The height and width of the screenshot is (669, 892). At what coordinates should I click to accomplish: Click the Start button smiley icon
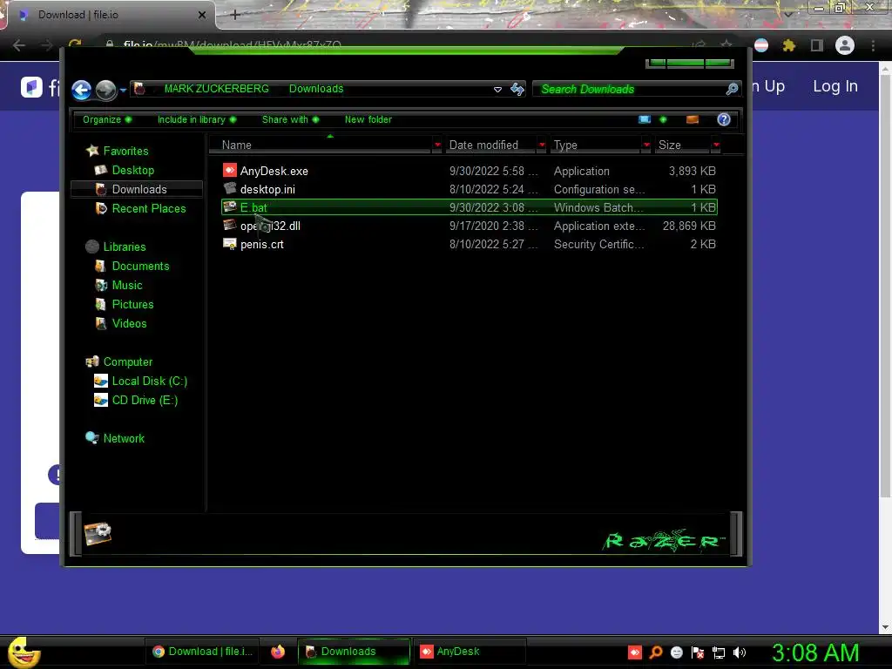coord(24,652)
